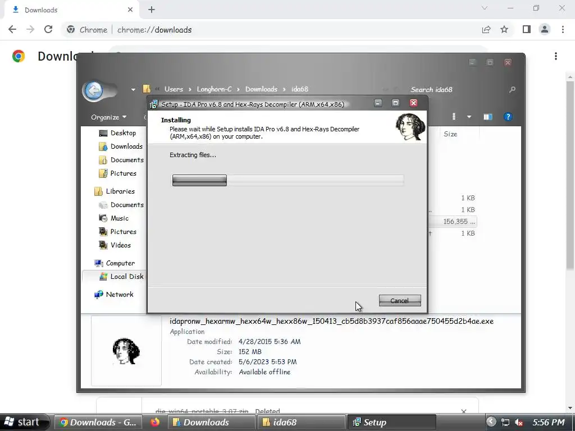Select Downloads in Explorer breadcrumb
The width and height of the screenshot is (575, 431).
pyautogui.click(x=261, y=89)
